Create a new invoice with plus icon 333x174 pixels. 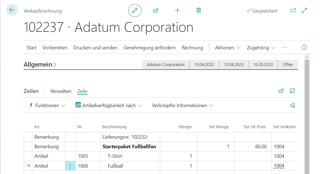pos(178,10)
